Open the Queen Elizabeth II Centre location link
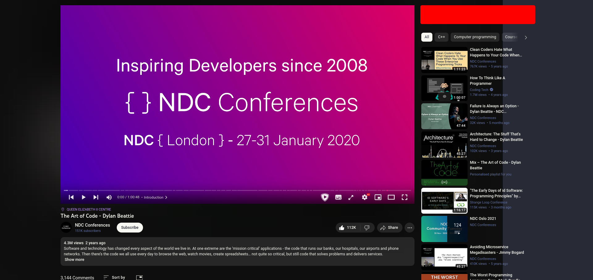This screenshot has width=593, height=280. [89, 209]
